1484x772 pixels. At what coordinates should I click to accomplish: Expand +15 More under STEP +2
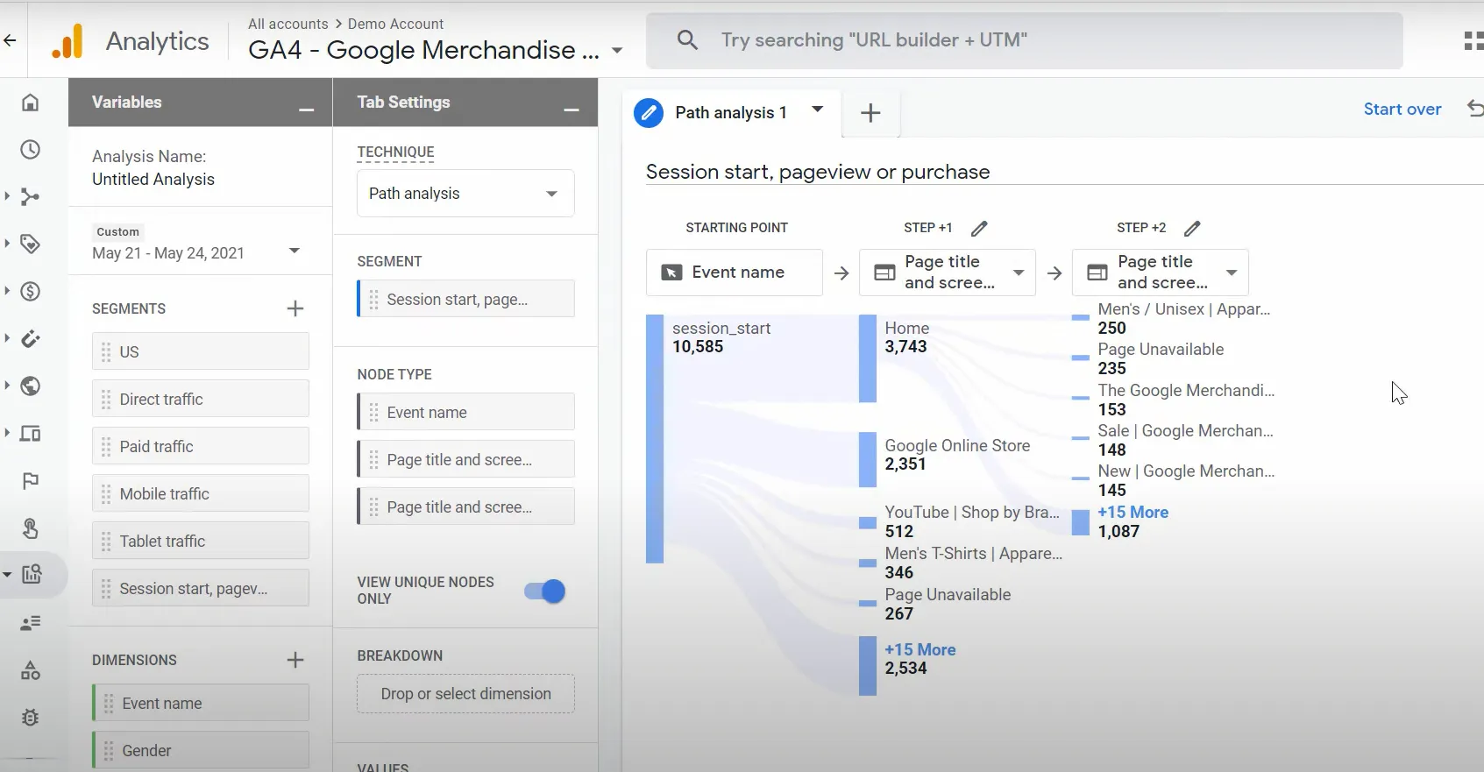[x=1133, y=512]
